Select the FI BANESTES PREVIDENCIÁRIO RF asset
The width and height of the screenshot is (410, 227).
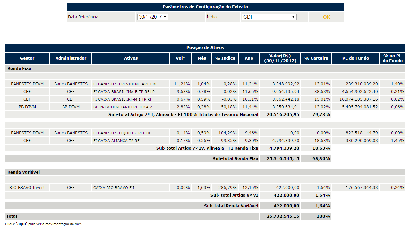click(125, 84)
